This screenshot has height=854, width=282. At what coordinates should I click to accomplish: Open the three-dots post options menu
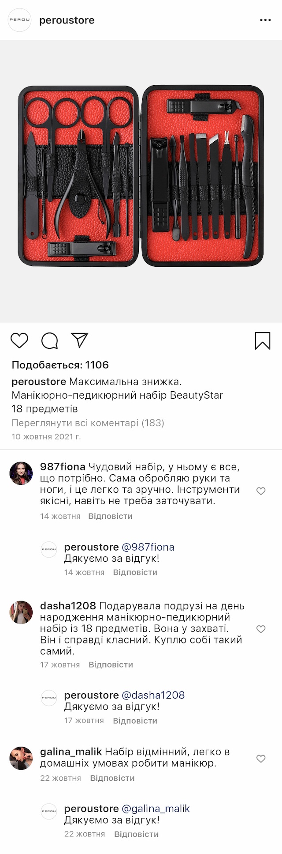[x=265, y=20]
